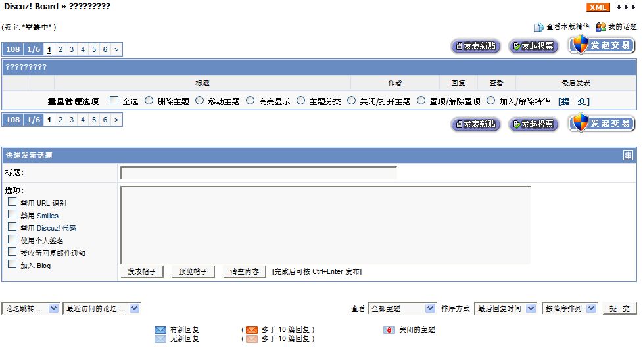
Task: Click 查看 column header
Action: [496, 83]
